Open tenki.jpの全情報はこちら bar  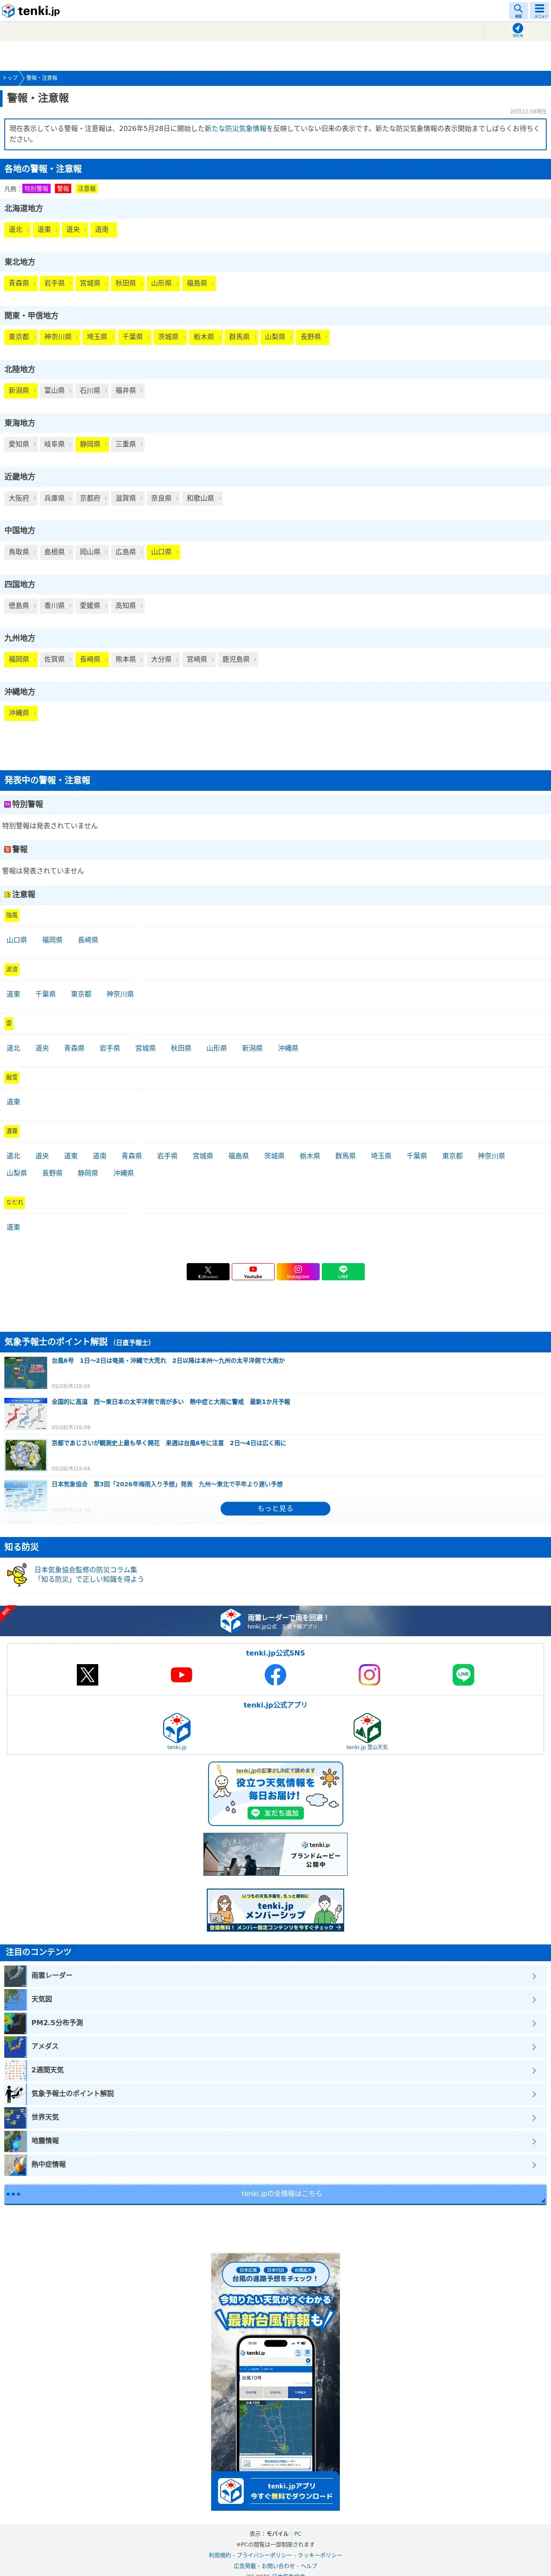click(275, 2194)
